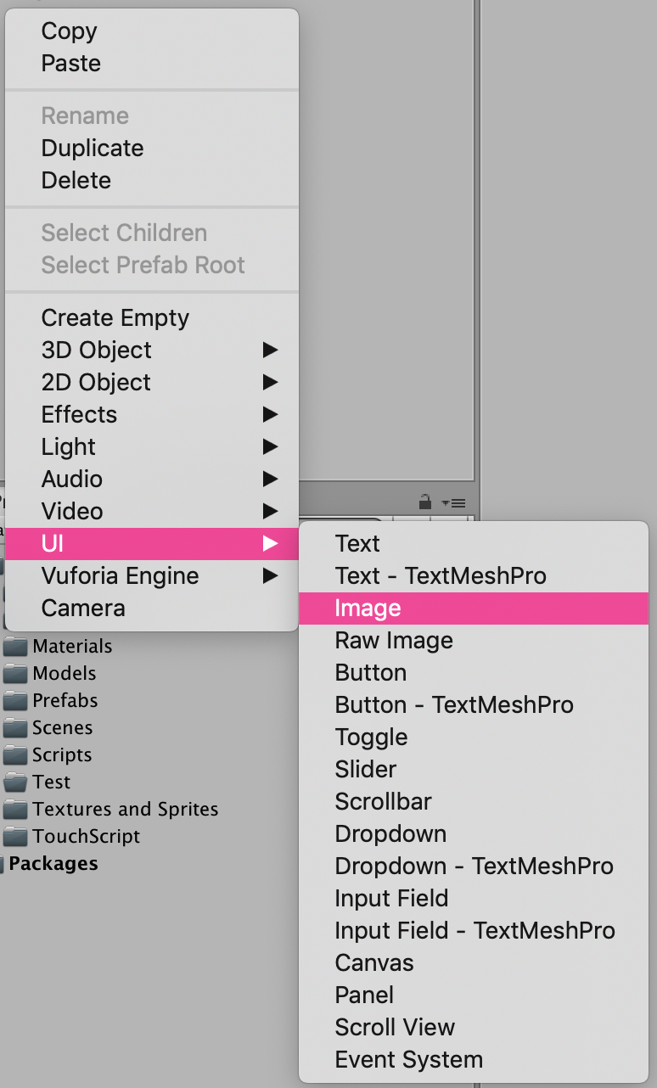Viewport: 657px width, 1088px height.
Task: Click Duplicate in the context menu
Action: pyautogui.click(x=92, y=148)
